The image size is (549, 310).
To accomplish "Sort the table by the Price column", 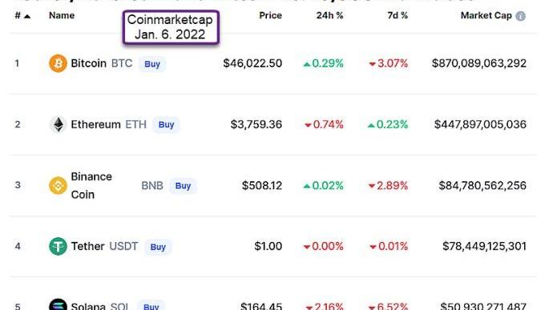I will pos(270,15).
